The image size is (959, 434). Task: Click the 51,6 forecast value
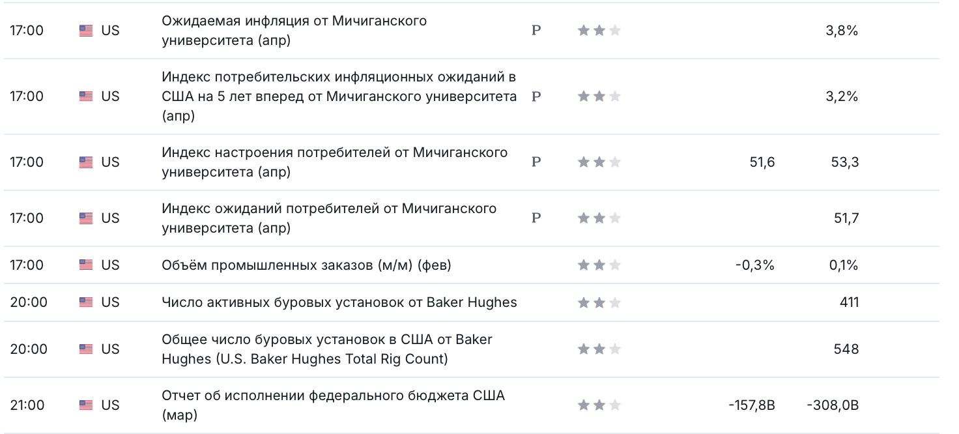point(762,162)
